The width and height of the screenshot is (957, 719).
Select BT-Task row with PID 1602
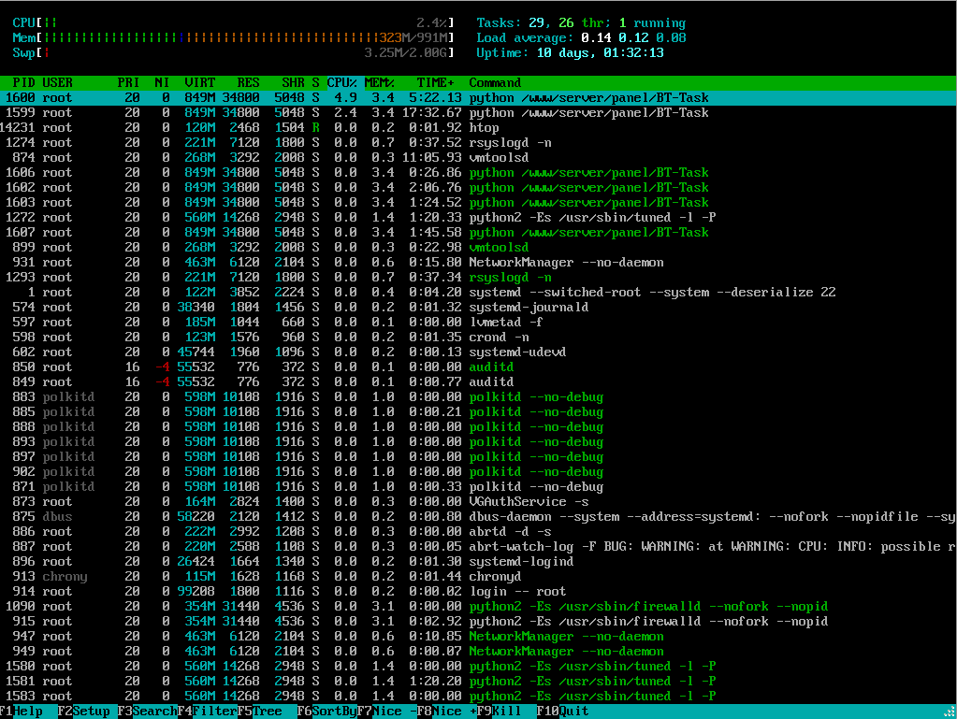tap(478, 187)
